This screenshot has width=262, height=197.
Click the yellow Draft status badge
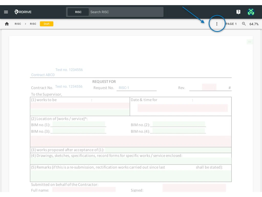coord(46,24)
